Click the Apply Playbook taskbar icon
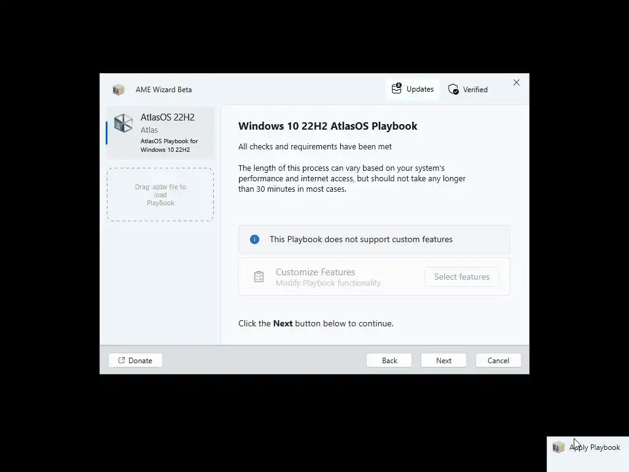Viewport: 629px width, 472px height. pyautogui.click(x=558, y=447)
